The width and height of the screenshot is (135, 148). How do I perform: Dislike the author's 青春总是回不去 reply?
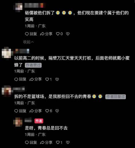pyautogui.click(x=68, y=142)
